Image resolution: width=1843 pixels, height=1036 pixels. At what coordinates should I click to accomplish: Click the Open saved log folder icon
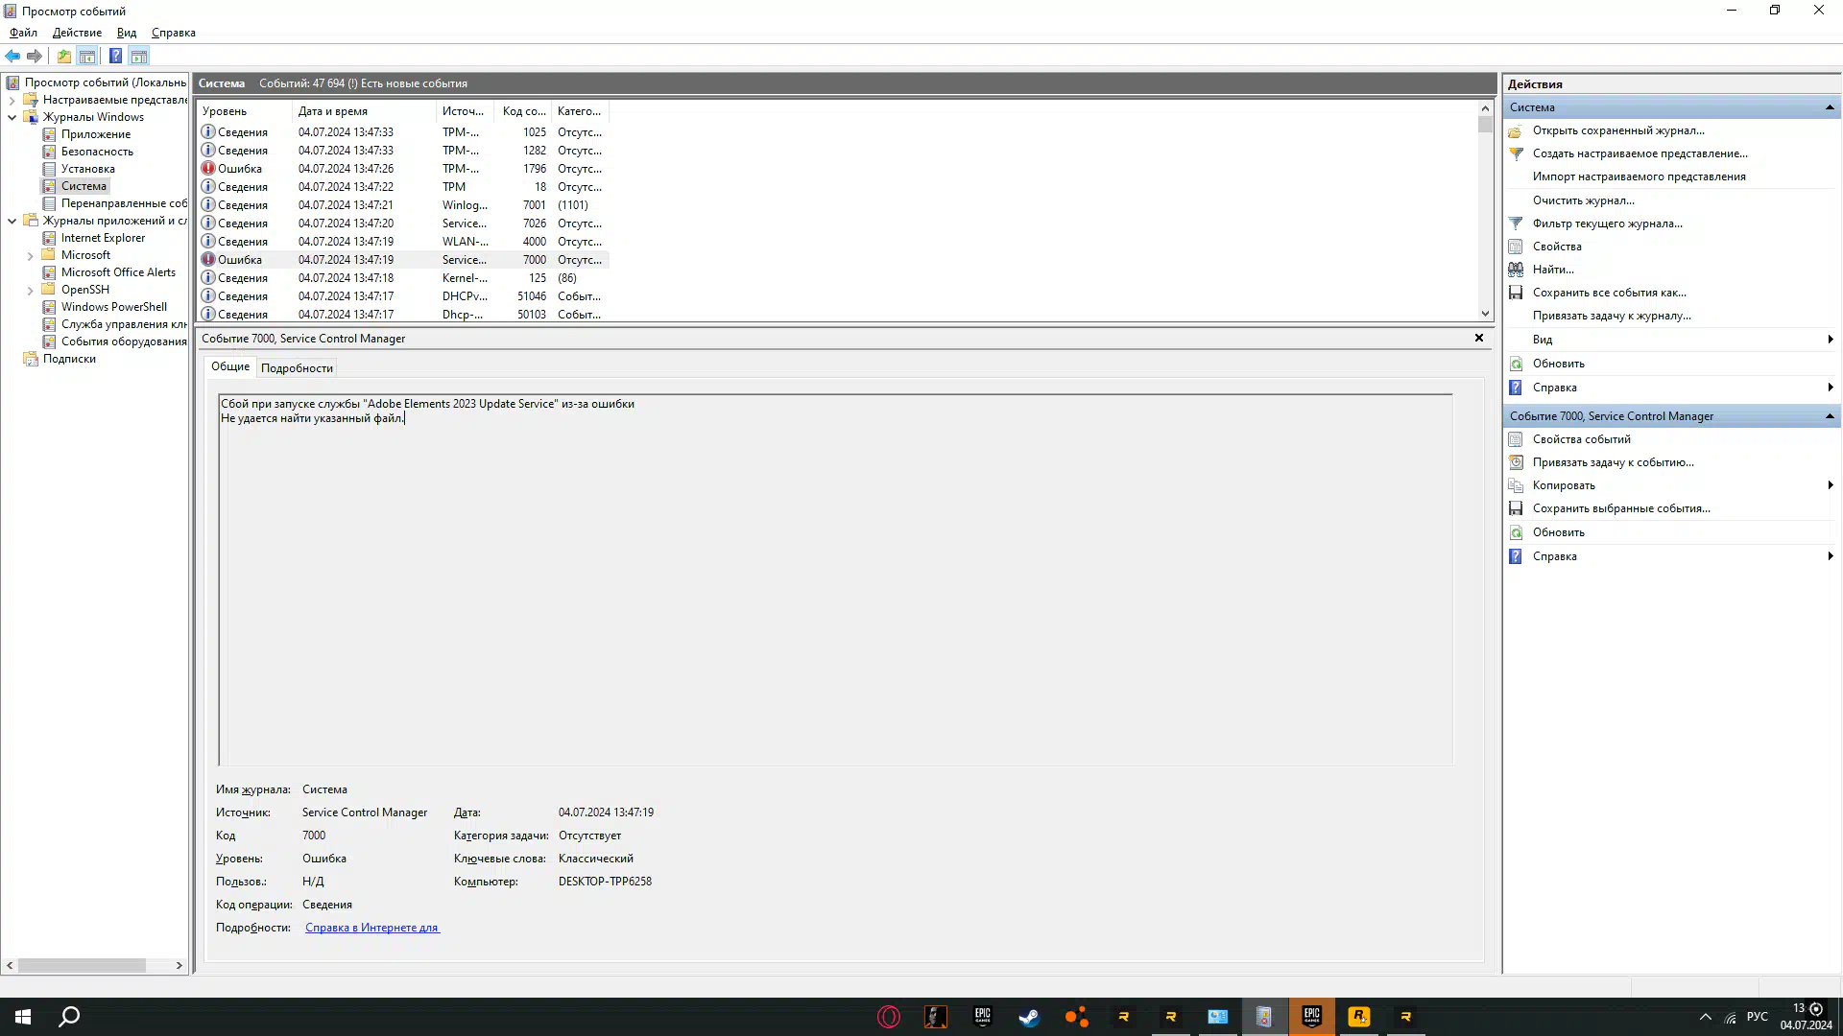coord(1516,130)
